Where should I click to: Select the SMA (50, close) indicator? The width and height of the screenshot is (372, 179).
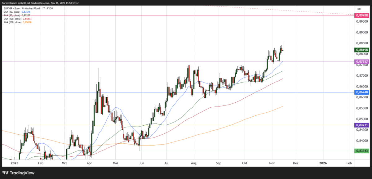tap(12, 15)
